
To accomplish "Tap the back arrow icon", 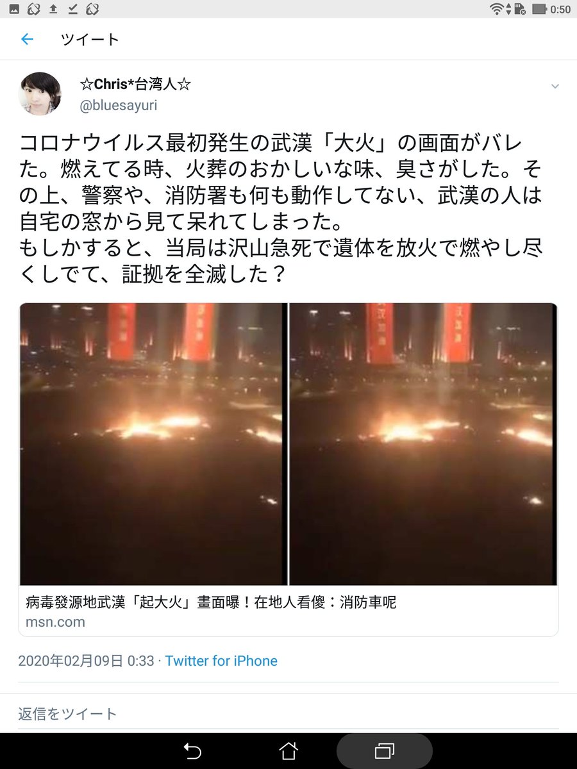I will coord(27,40).
